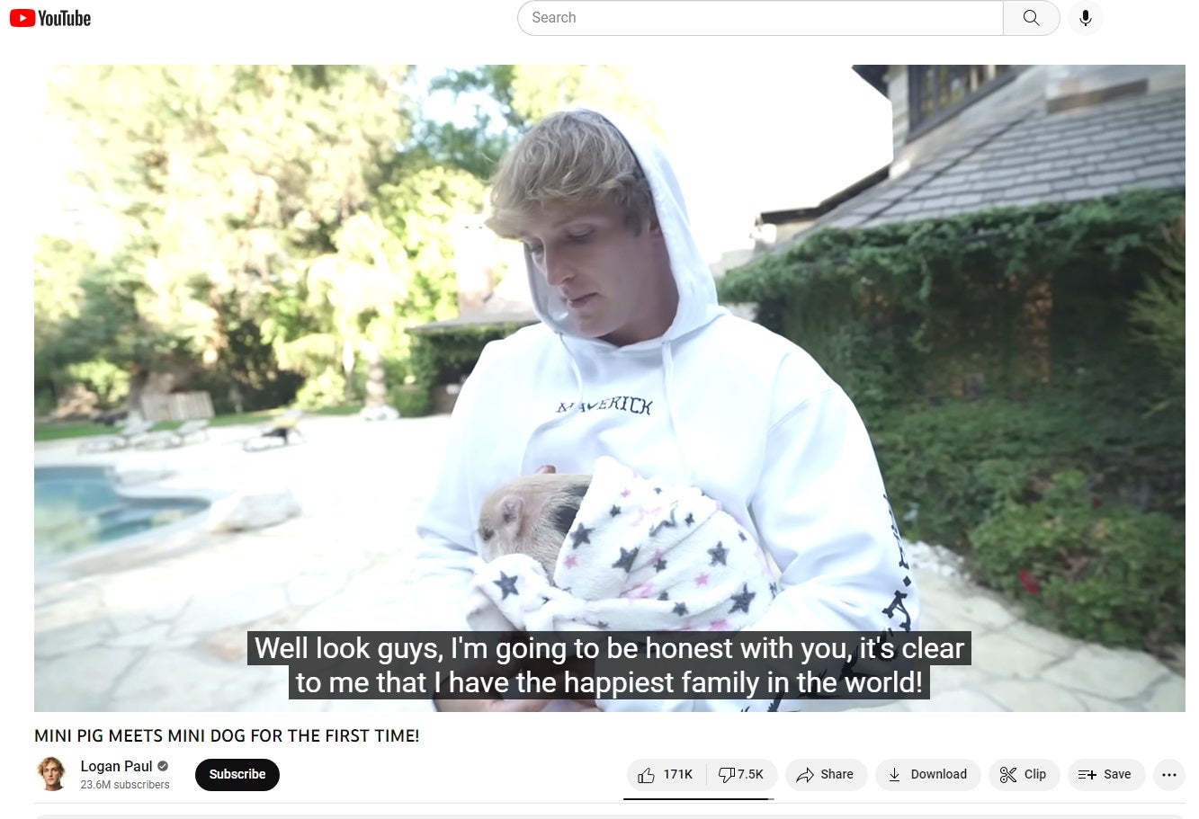
Task: Click the caption subtitle text overlay
Action: tap(609, 665)
